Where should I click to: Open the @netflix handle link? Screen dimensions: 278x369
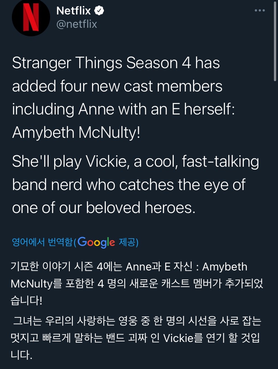click(x=76, y=23)
